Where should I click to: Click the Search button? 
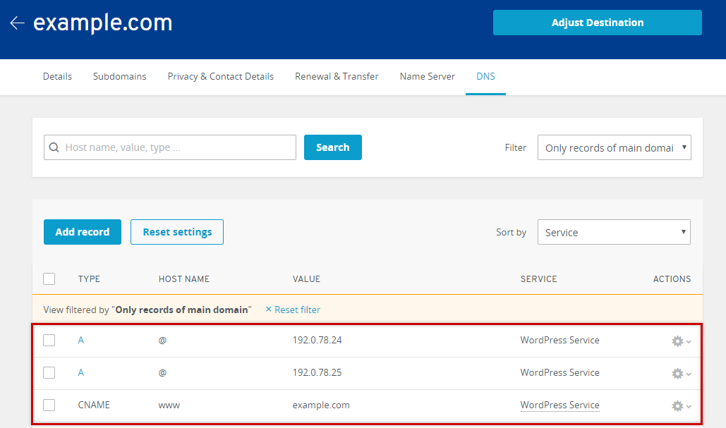point(332,147)
